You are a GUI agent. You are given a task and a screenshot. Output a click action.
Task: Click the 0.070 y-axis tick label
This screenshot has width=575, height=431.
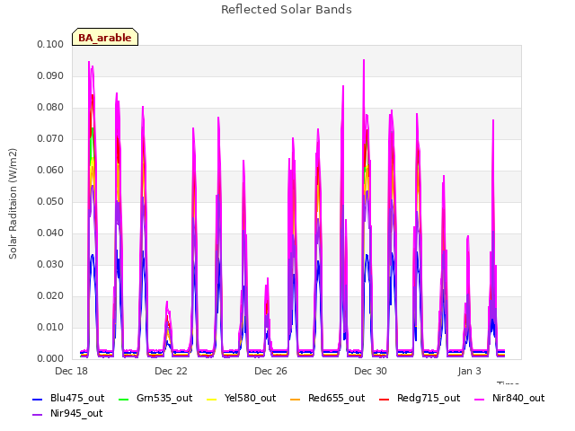tap(50, 139)
